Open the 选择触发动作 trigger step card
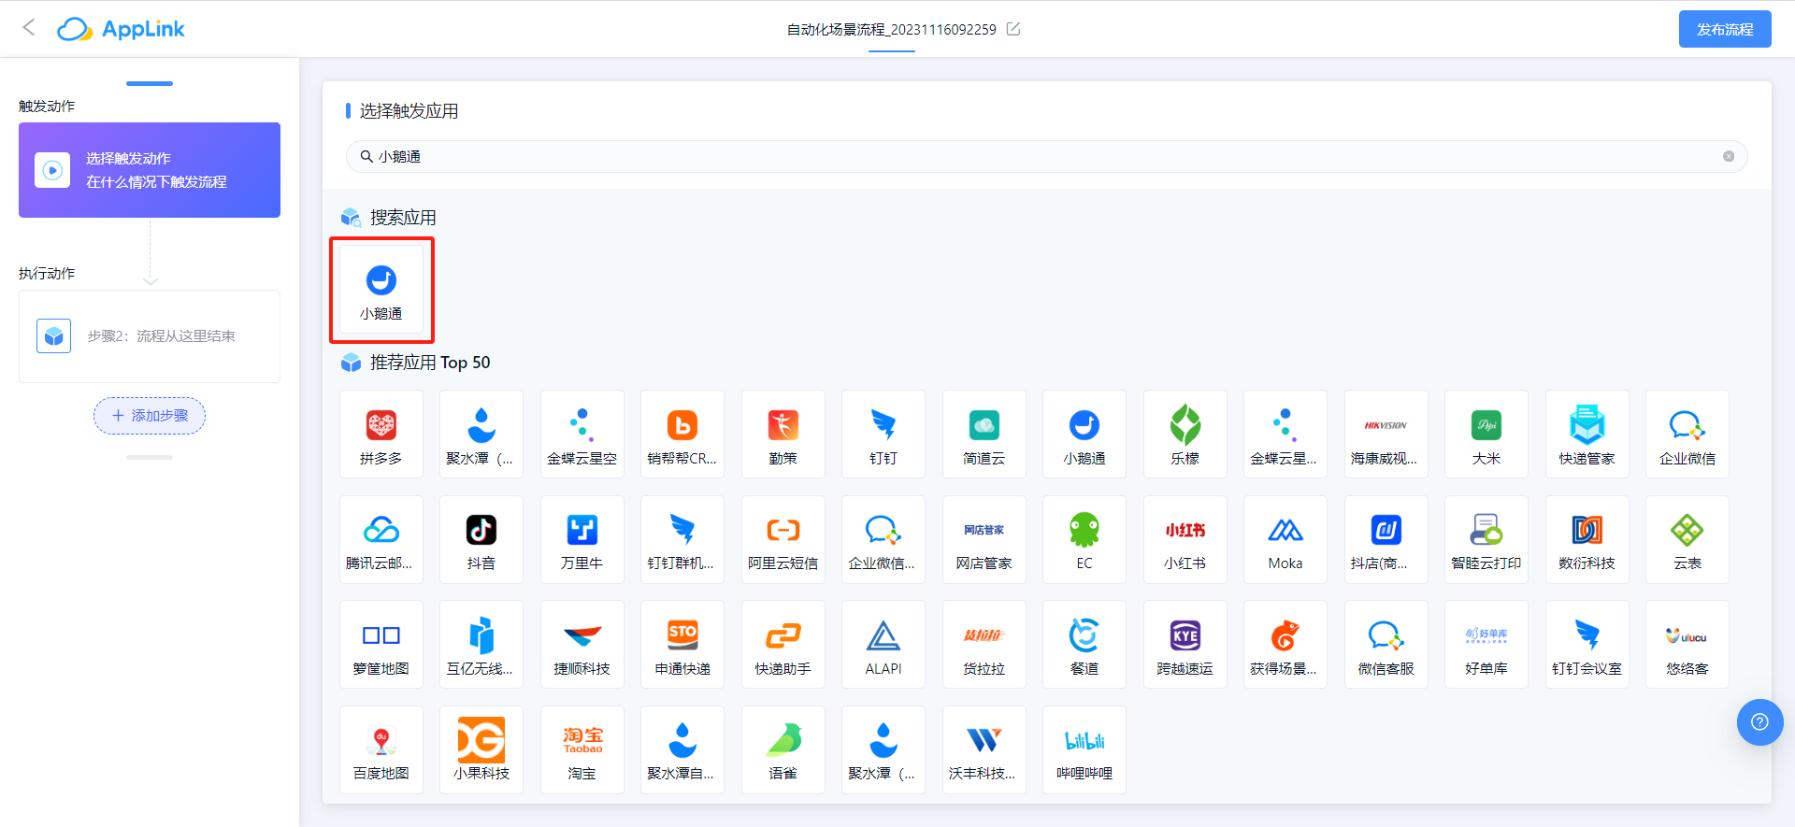The height and width of the screenshot is (827, 1795). coord(150,170)
